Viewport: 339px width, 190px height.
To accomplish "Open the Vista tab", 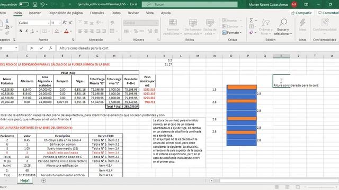I will click(149, 13).
